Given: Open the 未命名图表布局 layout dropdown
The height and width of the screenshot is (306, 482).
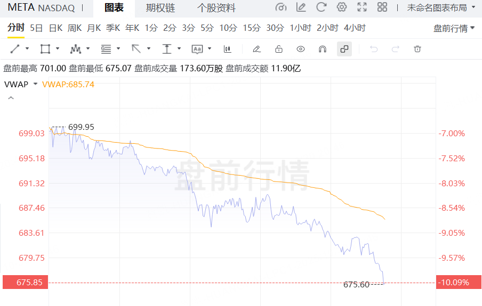Looking at the screenshot, I should pyautogui.click(x=441, y=7).
